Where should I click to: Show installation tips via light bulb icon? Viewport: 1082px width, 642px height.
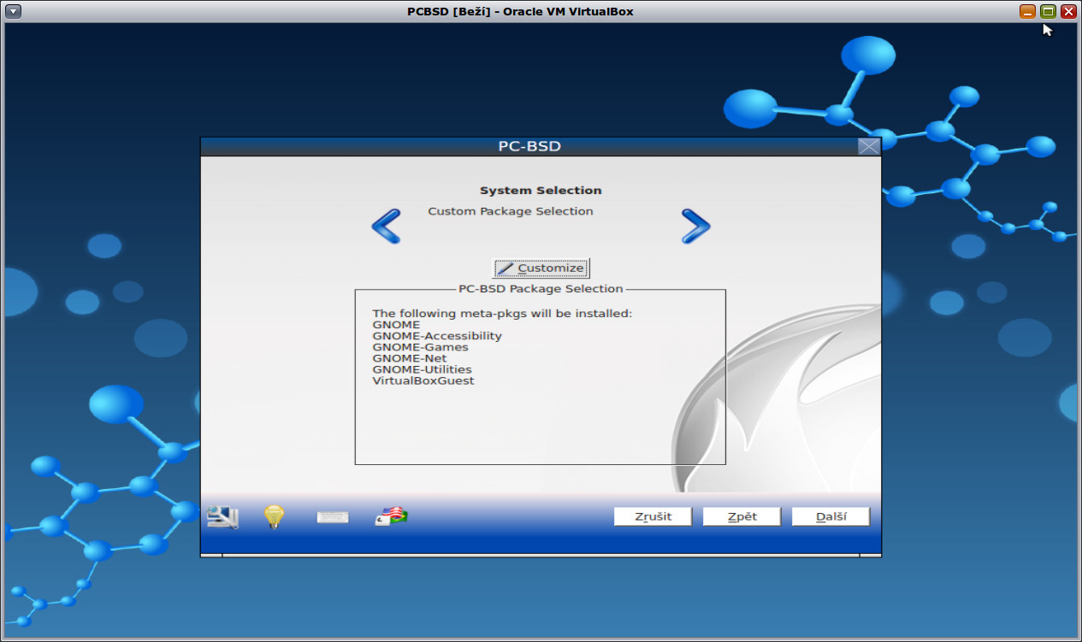(273, 515)
